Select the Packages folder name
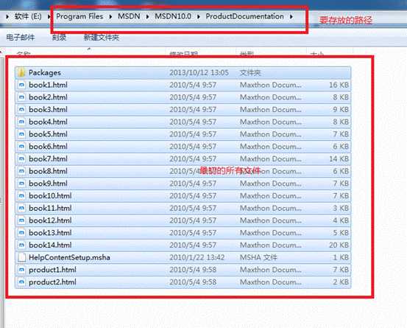Viewport: 407px width, 328px height. click(x=45, y=73)
